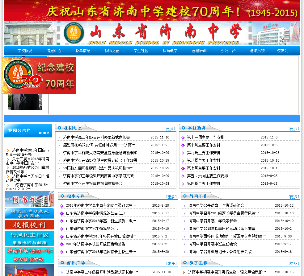Open 济南中学西校区成功举办爱国主义主题教育 link
The height and width of the screenshot is (276, 304).
click(x=227, y=237)
